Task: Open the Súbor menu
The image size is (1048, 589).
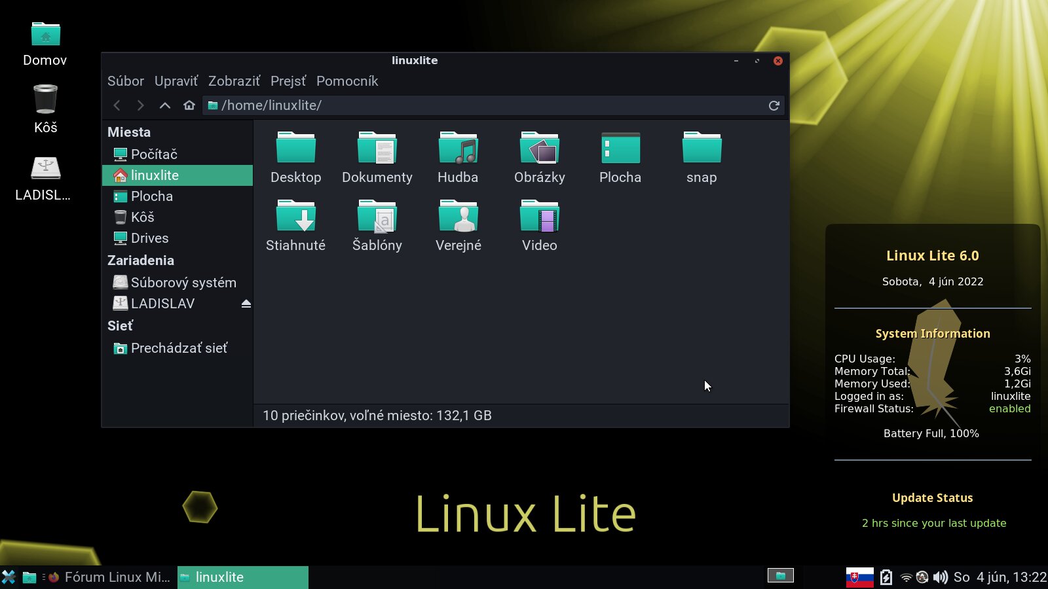Action: click(125, 81)
